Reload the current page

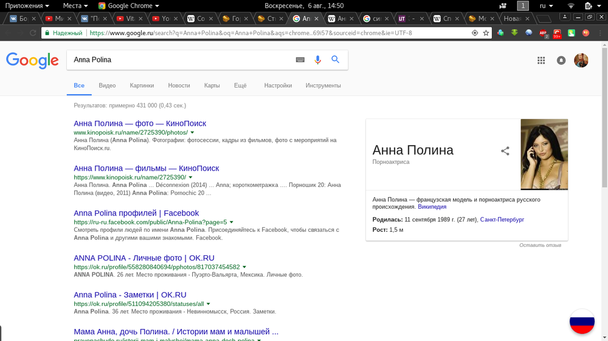click(33, 33)
